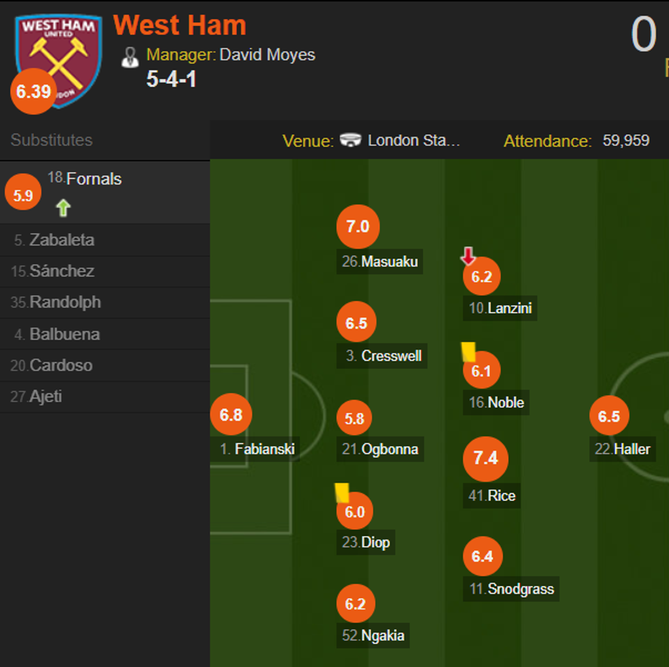Click the truncated London Stadium venue text
669x667 pixels.
click(414, 141)
